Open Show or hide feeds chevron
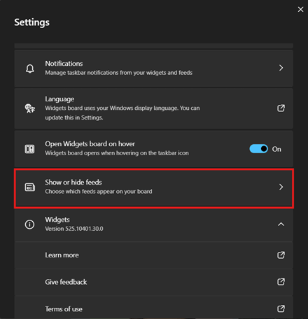The height and width of the screenshot is (319, 308). pyautogui.click(x=281, y=187)
